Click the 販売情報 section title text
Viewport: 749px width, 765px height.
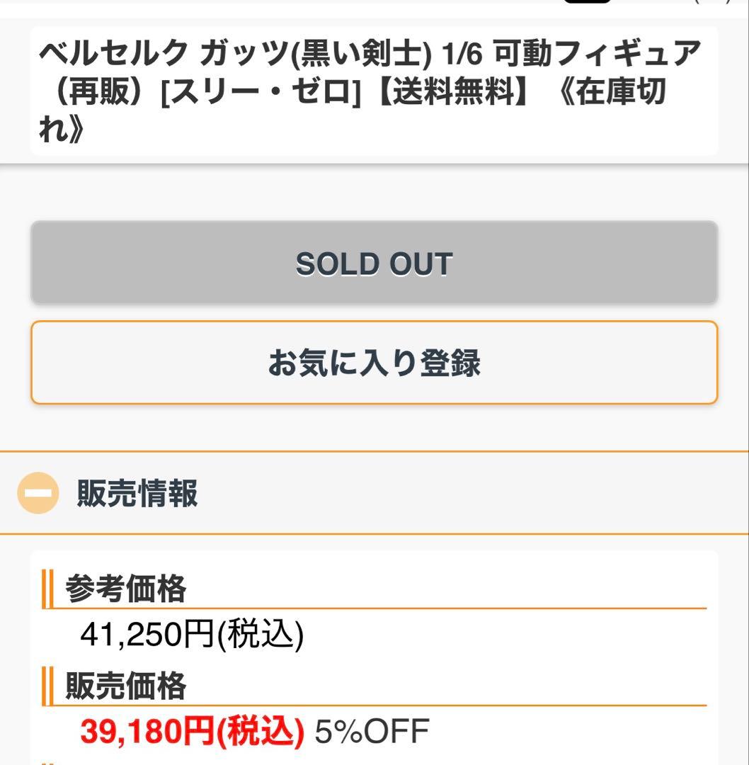pos(137,494)
